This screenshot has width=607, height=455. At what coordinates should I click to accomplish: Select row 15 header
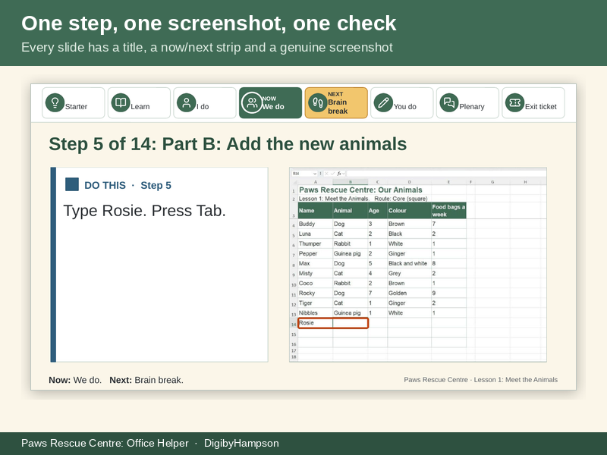pos(294,334)
